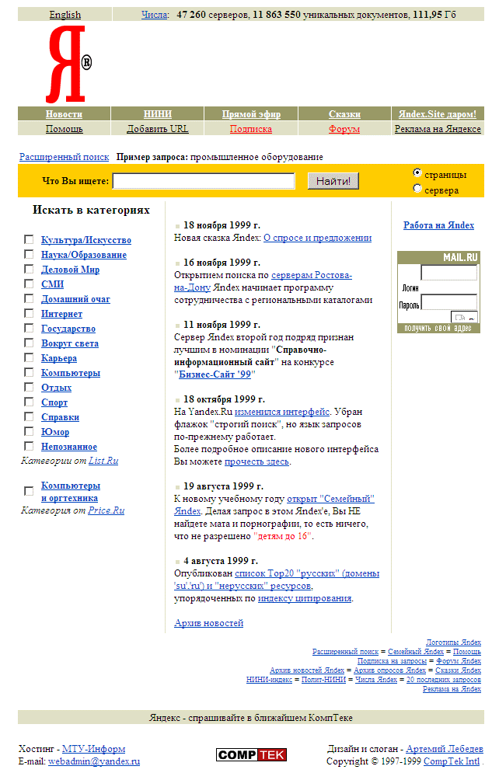Open the Работа на Яndex link

[x=438, y=225]
